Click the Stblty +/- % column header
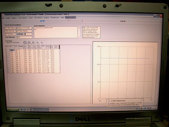The height and width of the screenshot is (127, 169). (48, 47)
